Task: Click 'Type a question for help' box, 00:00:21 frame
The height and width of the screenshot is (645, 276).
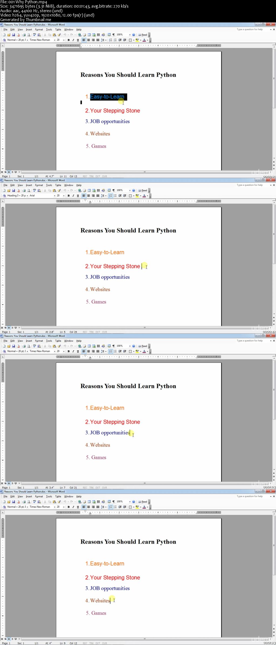Action: click(253, 29)
